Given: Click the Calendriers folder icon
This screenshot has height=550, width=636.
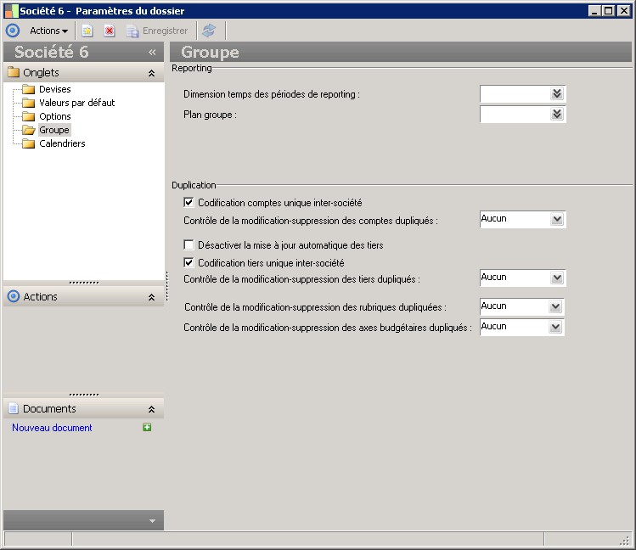Looking at the screenshot, I should pos(28,143).
